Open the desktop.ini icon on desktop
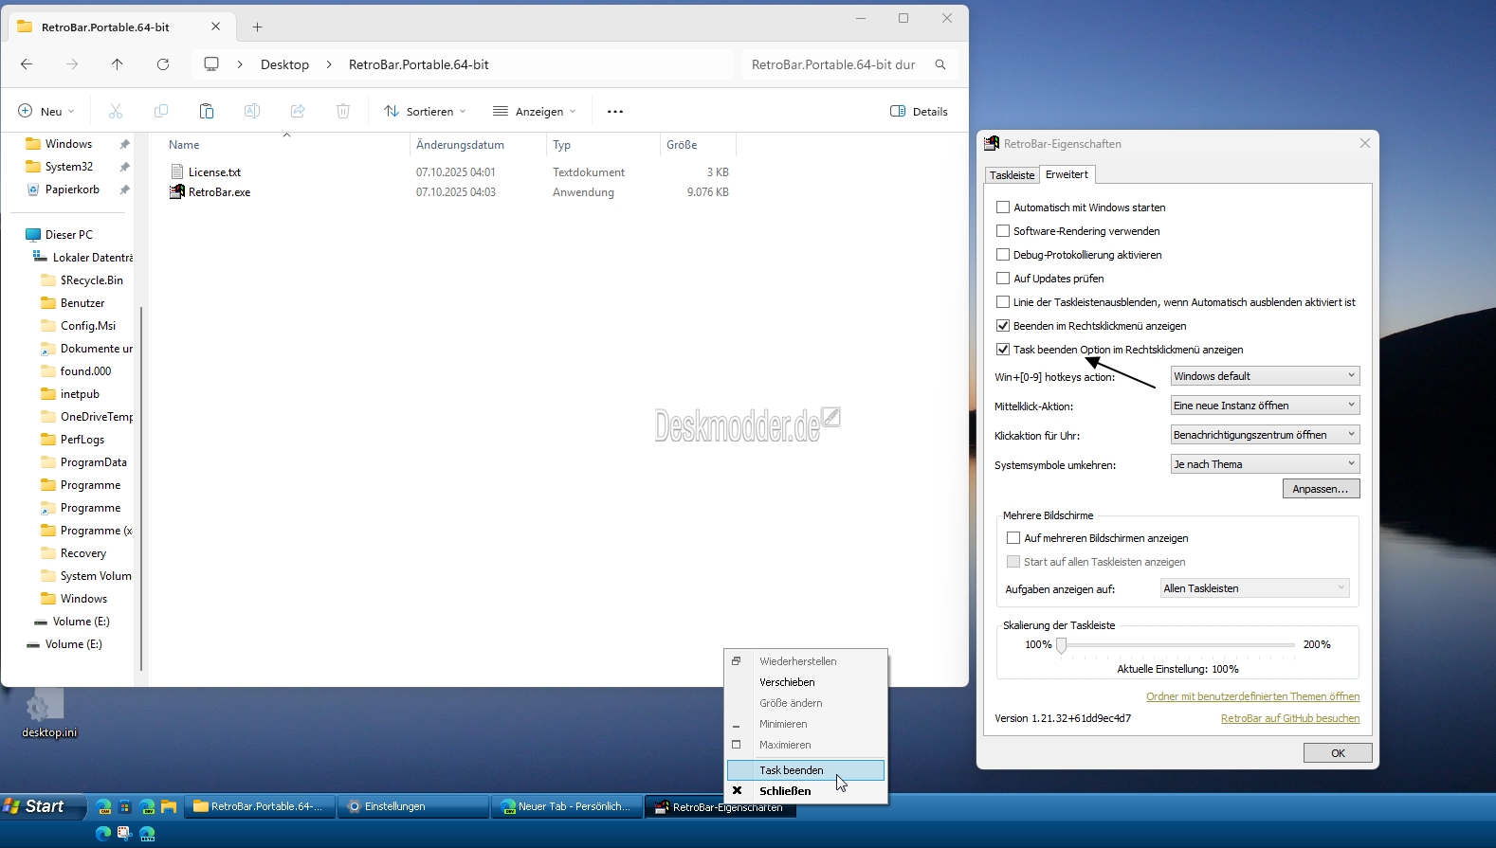The width and height of the screenshot is (1496, 848). pos(45,707)
